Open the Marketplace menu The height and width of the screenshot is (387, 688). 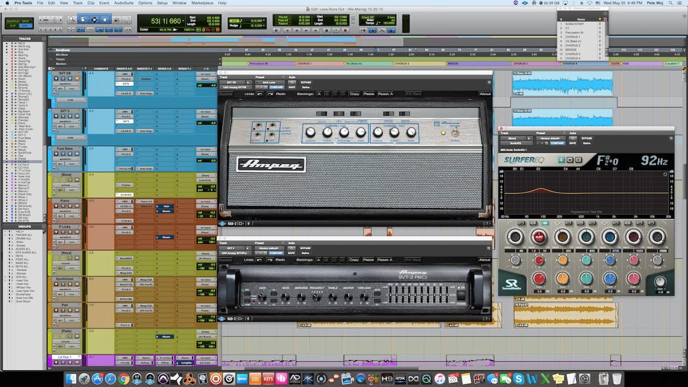coord(202,3)
